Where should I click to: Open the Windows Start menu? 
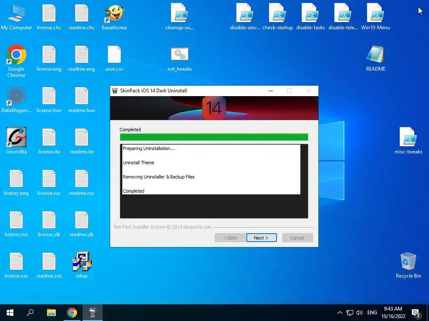pyautogui.click(x=10, y=313)
